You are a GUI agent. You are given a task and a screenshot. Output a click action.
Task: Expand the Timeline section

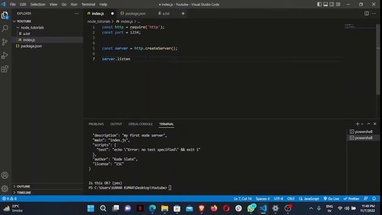coord(47,192)
